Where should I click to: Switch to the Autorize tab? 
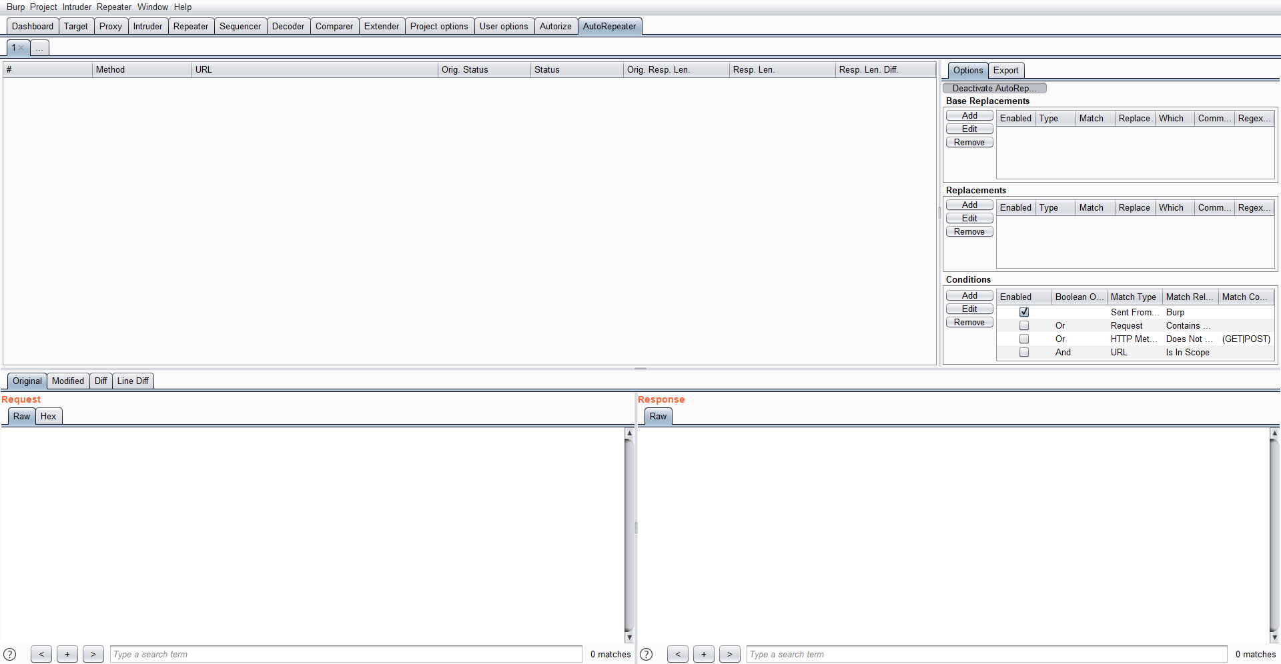(x=556, y=26)
